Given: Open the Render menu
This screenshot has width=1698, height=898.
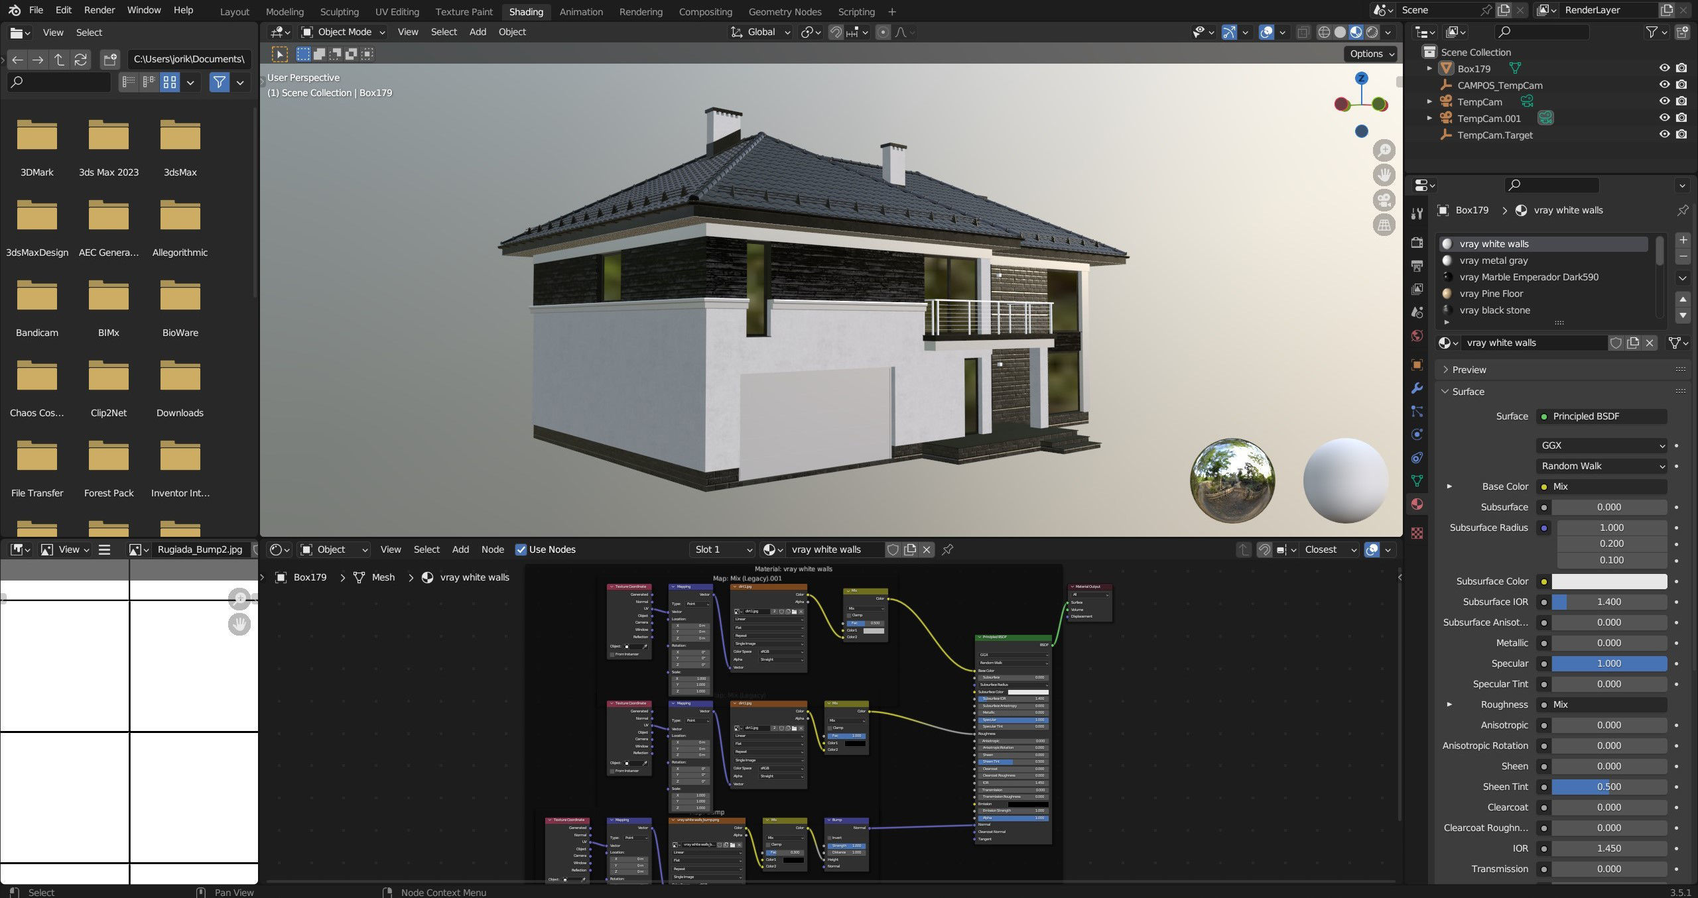Looking at the screenshot, I should tap(99, 10).
